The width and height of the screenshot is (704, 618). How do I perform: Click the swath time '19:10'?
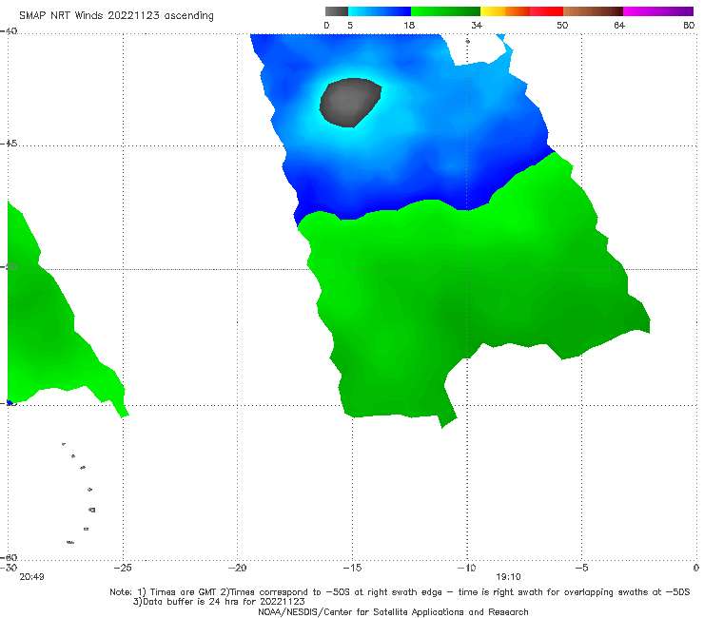tap(508, 577)
